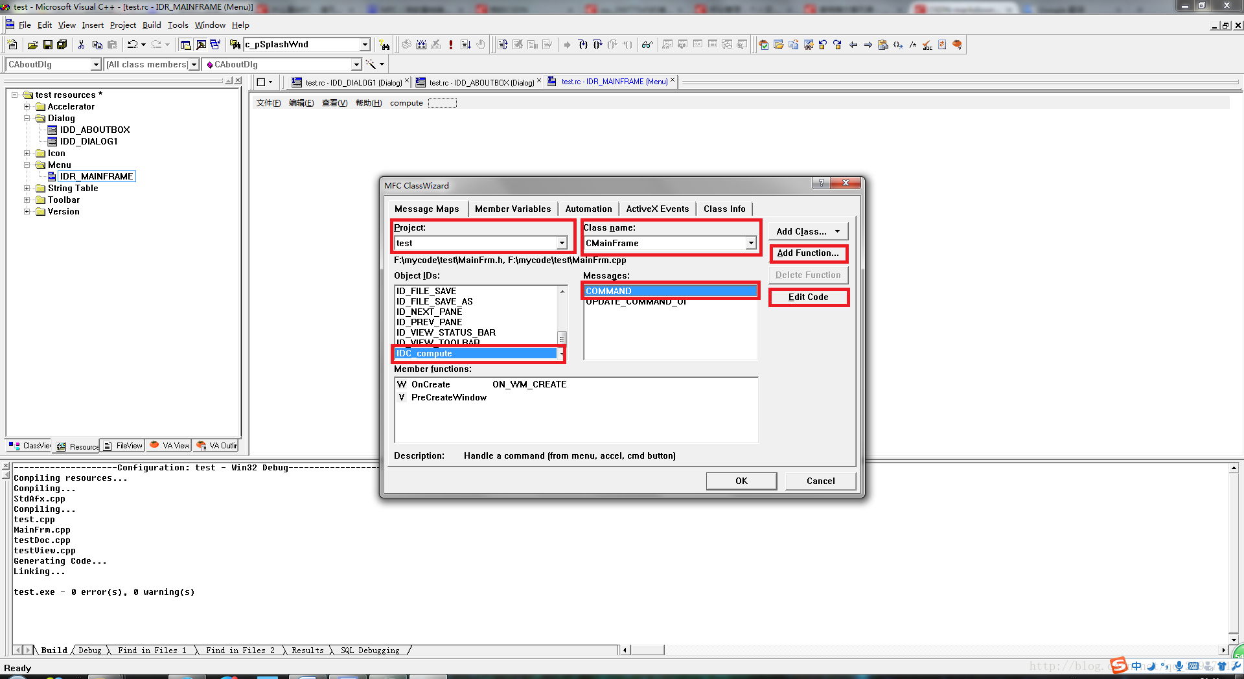Select IDD_DIALOG1 in the resource tree
This screenshot has width=1244, height=679.
(89, 141)
